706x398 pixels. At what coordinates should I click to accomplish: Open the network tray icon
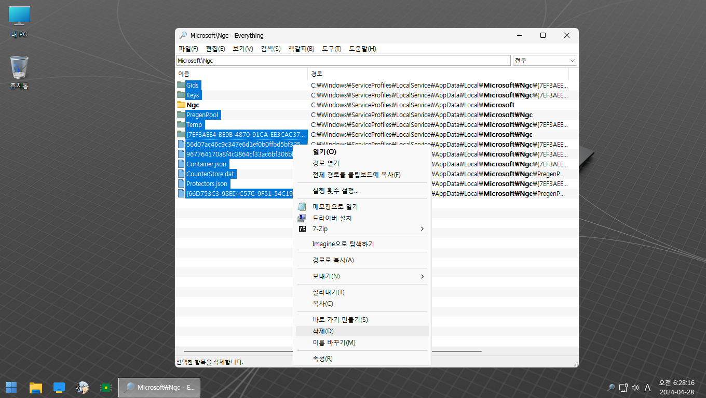(x=623, y=388)
